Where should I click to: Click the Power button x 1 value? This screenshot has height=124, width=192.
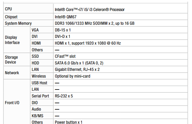(x=68, y=122)
